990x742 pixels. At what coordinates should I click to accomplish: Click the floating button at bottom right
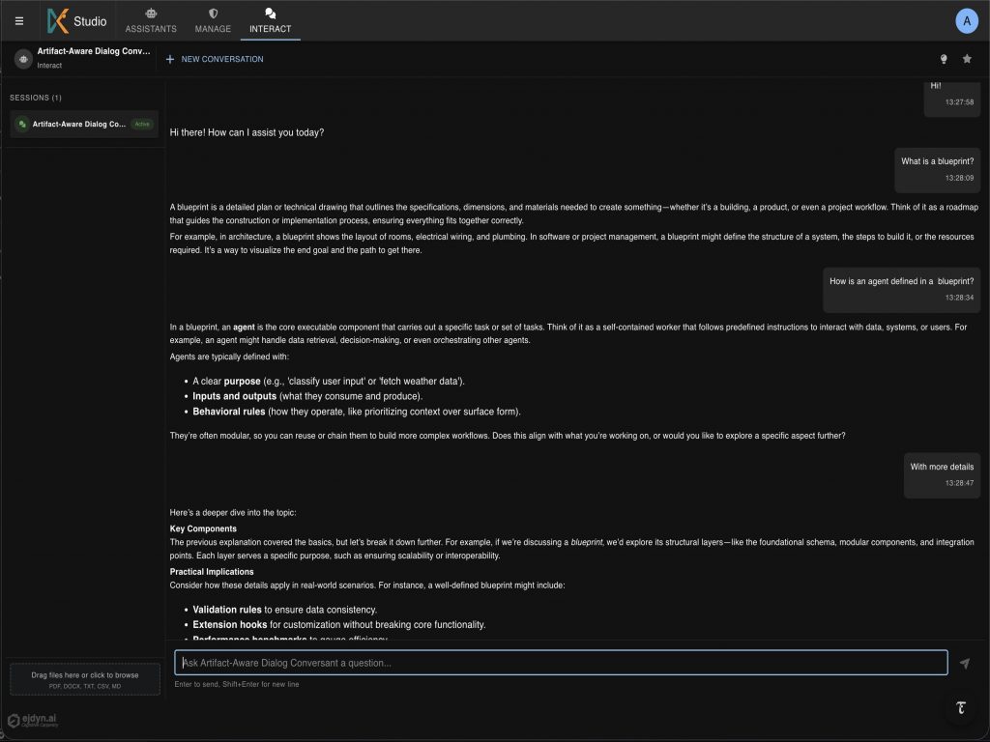tap(961, 707)
